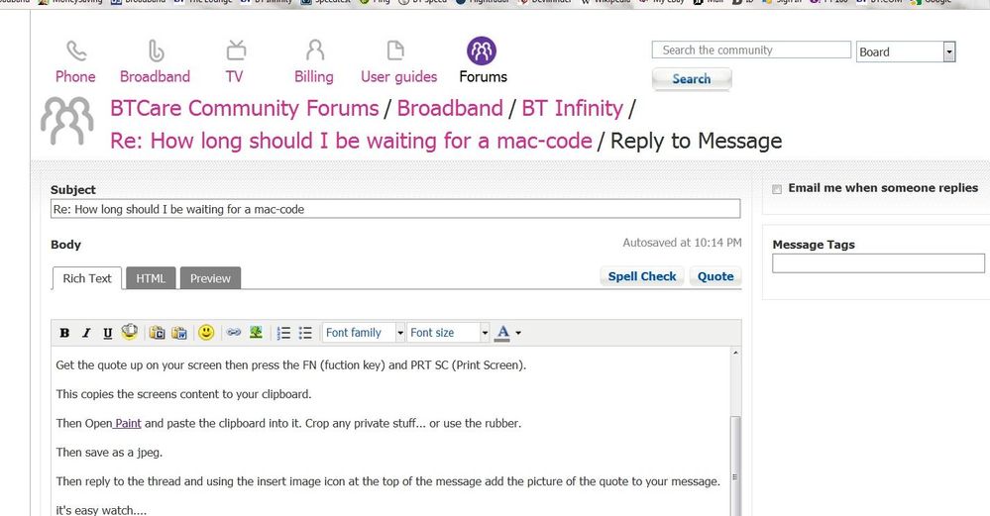Viewport: 990px width, 516px height.
Task: Switch to the Preview tab
Action: point(210,278)
